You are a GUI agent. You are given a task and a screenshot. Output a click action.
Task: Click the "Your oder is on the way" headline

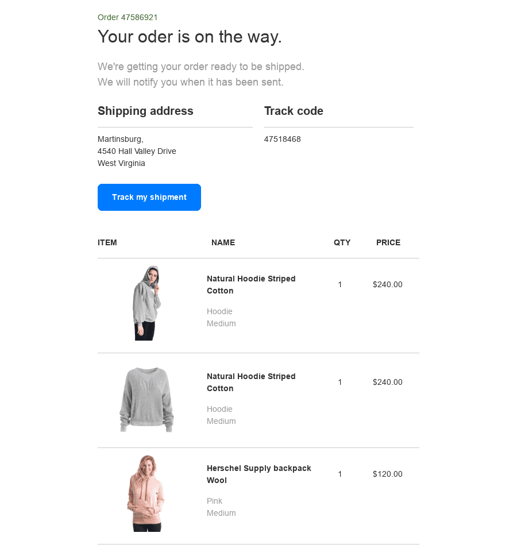(x=190, y=37)
